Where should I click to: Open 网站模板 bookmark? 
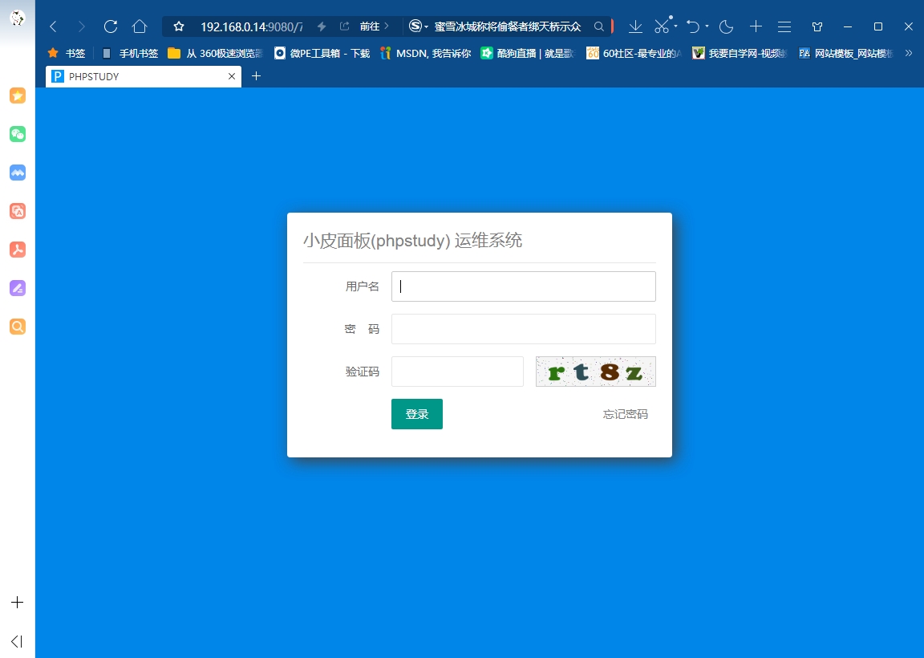tap(845, 53)
